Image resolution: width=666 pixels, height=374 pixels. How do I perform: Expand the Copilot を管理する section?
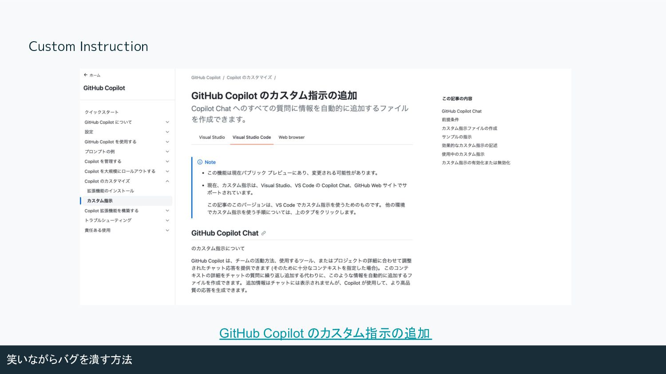click(167, 161)
